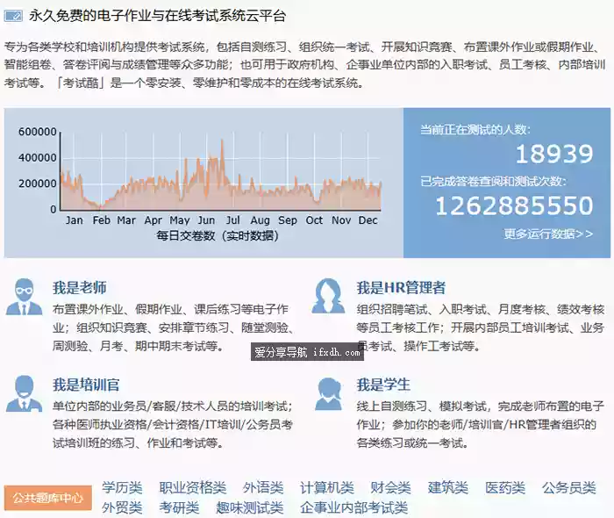Click the teacher avatar icon
This screenshot has width=614, height=518.
[25, 297]
